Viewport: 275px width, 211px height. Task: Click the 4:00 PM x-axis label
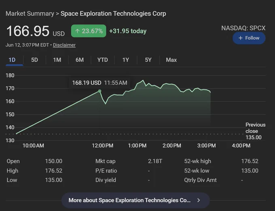[x=241, y=146]
